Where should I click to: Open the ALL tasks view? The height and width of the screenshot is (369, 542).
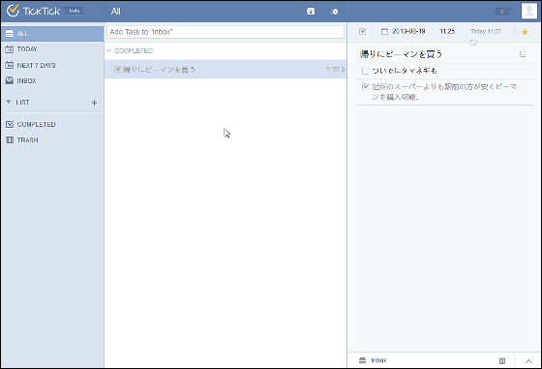tap(52, 34)
